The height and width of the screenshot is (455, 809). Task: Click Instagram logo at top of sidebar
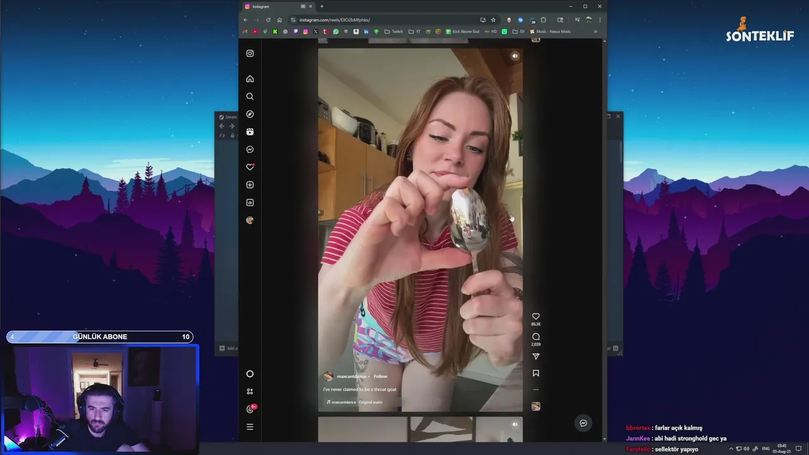[x=250, y=54]
